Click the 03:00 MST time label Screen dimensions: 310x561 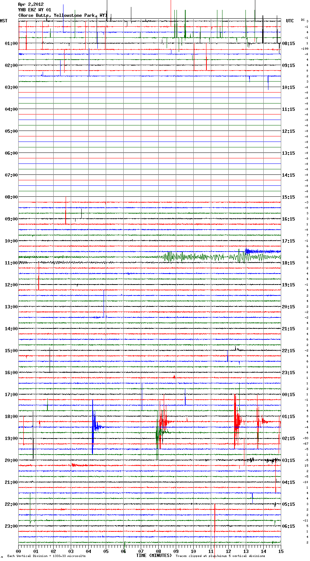[x=11, y=87]
